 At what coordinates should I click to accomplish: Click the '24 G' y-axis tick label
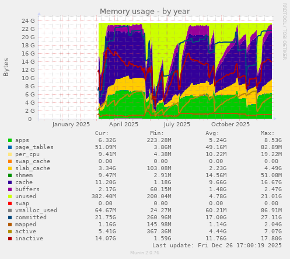pos(28,20)
